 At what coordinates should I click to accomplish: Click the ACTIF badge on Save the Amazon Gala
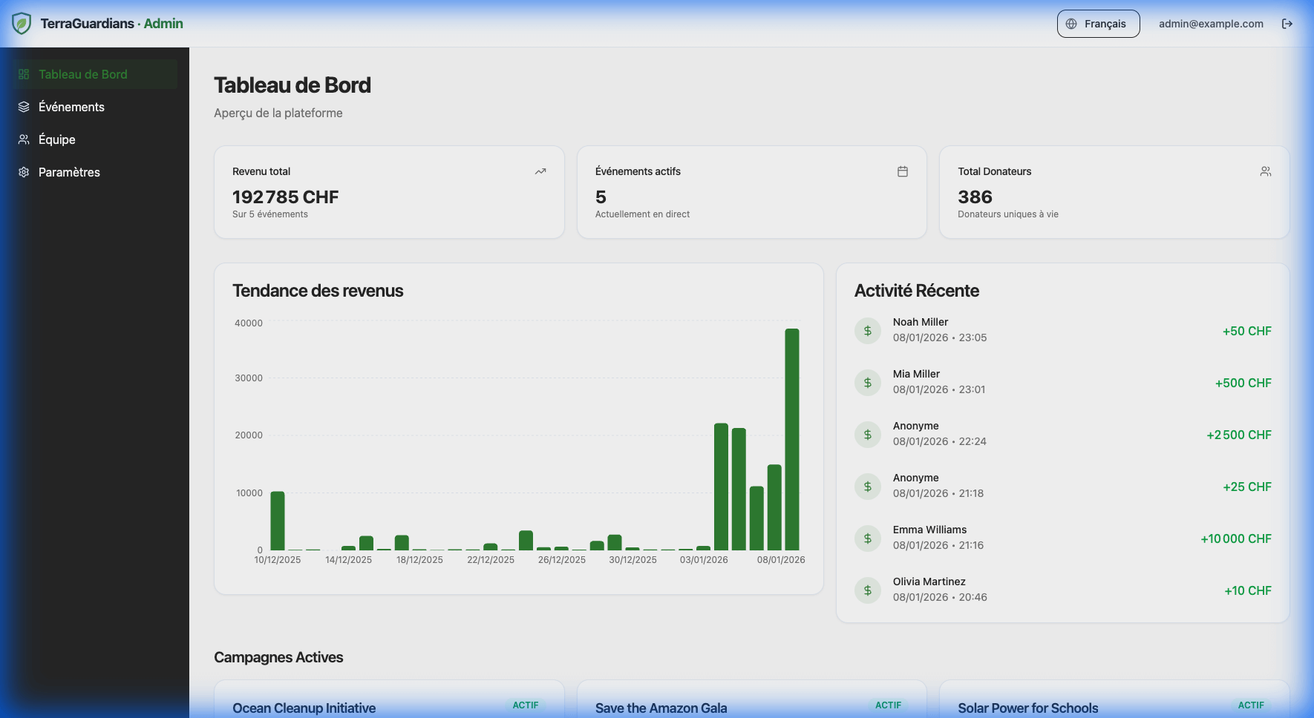[889, 705]
